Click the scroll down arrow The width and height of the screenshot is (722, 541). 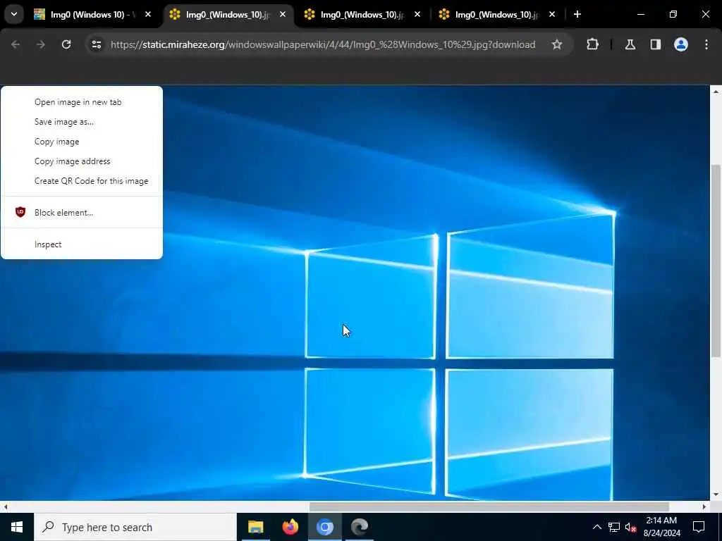click(x=716, y=495)
